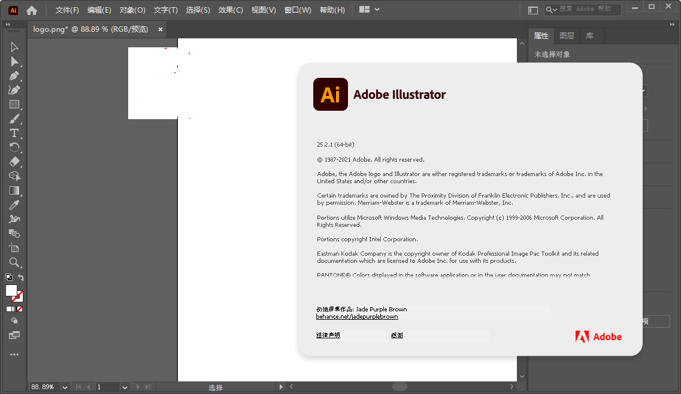Activate the Type tool
Image resolution: width=681 pixels, height=394 pixels.
[x=14, y=133]
